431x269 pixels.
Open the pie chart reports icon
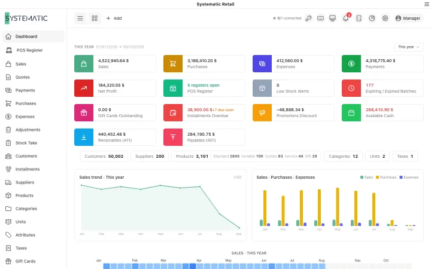(372, 18)
